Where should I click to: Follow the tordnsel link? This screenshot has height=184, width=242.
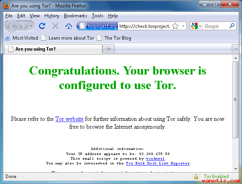coord(155,158)
